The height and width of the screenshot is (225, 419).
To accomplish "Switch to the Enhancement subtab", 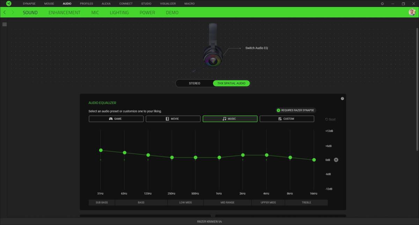I will tap(64, 12).
